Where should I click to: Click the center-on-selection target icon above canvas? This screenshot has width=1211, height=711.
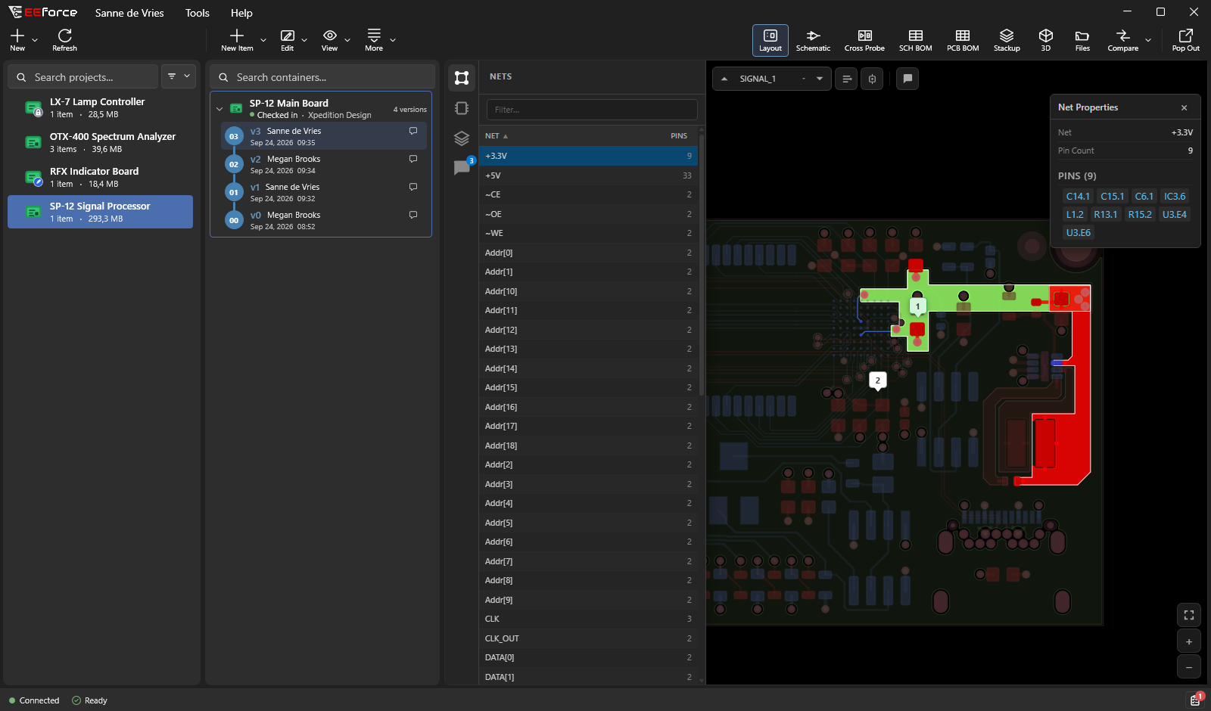tap(872, 79)
